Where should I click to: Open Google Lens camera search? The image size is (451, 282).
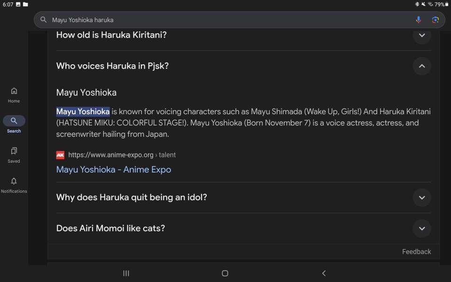coord(435,20)
